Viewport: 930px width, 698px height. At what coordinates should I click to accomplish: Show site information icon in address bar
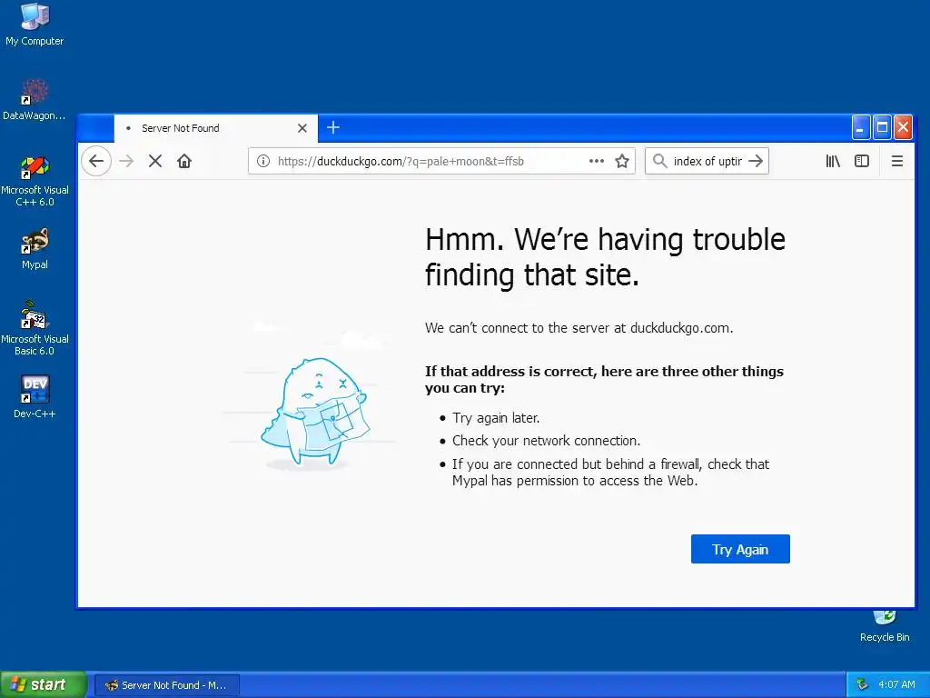click(x=263, y=161)
